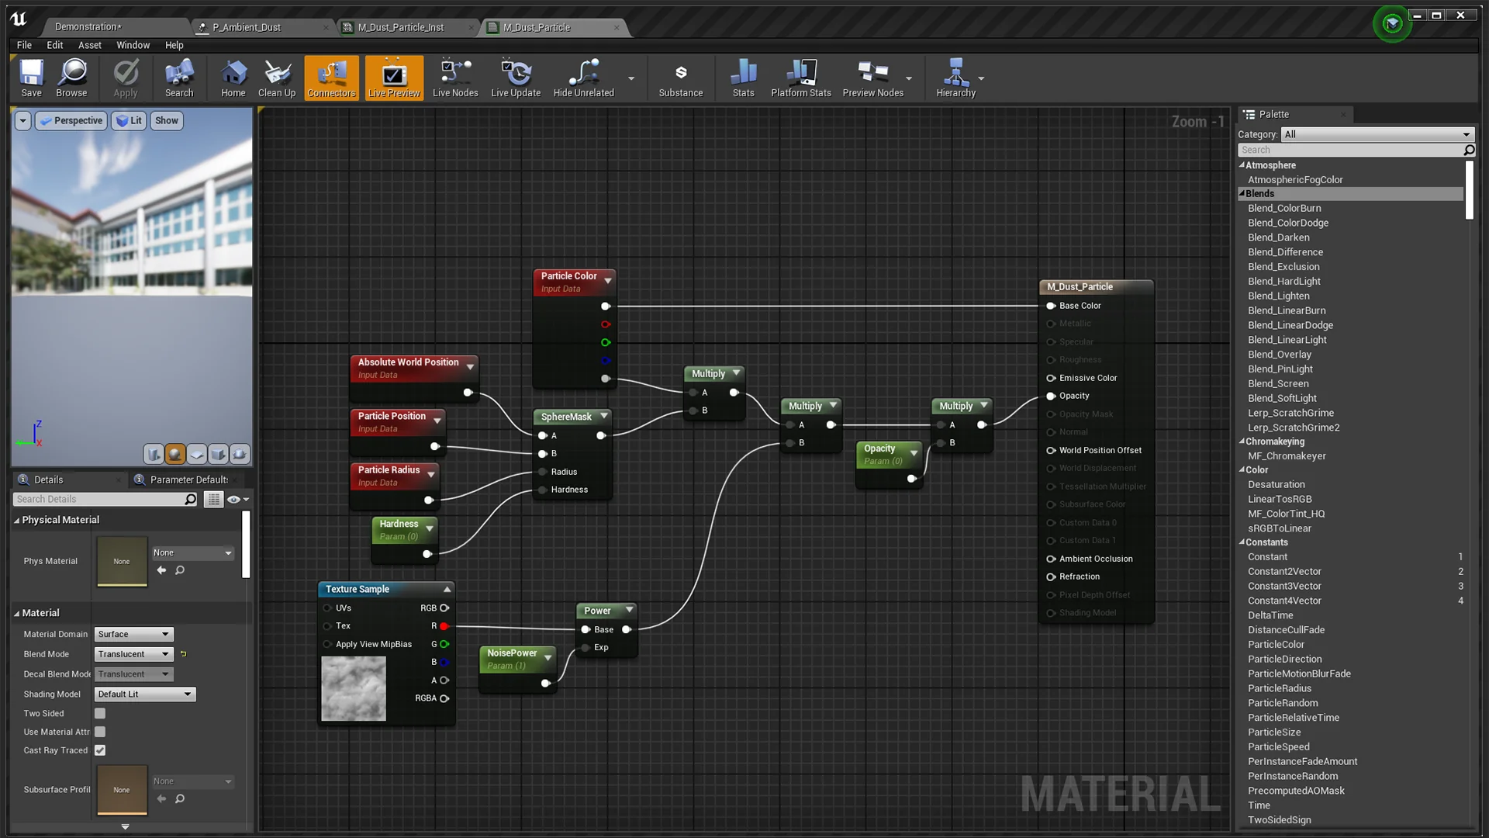Select the plane preview mesh icon
The width and height of the screenshot is (1489, 838).
(x=197, y=454)
